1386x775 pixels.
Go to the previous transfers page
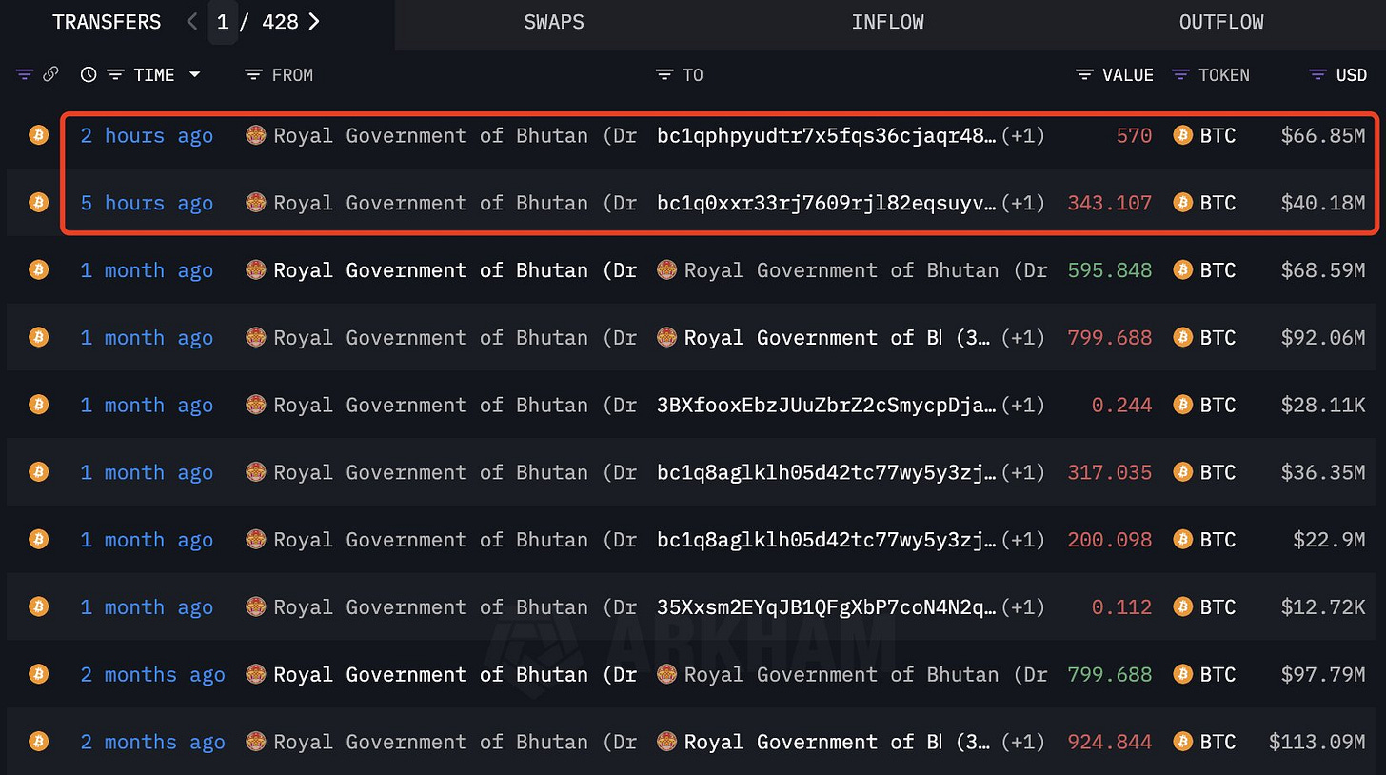click(191, 21)
